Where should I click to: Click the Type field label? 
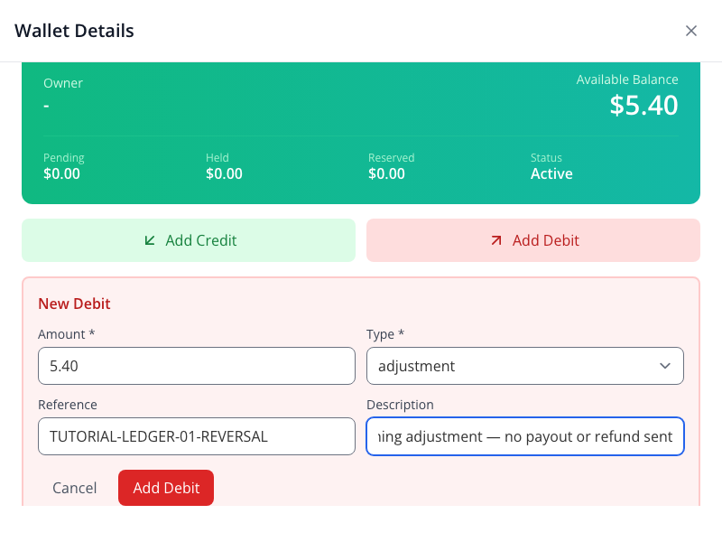point(385,334)
